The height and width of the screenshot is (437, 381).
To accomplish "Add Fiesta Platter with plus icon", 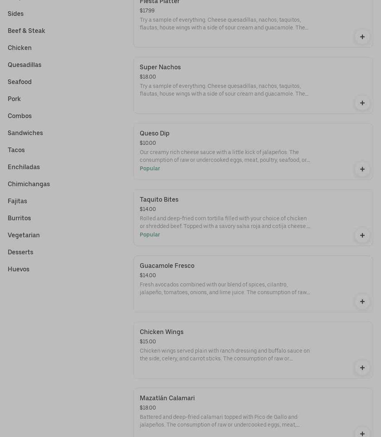I will (x=362, y=37).
